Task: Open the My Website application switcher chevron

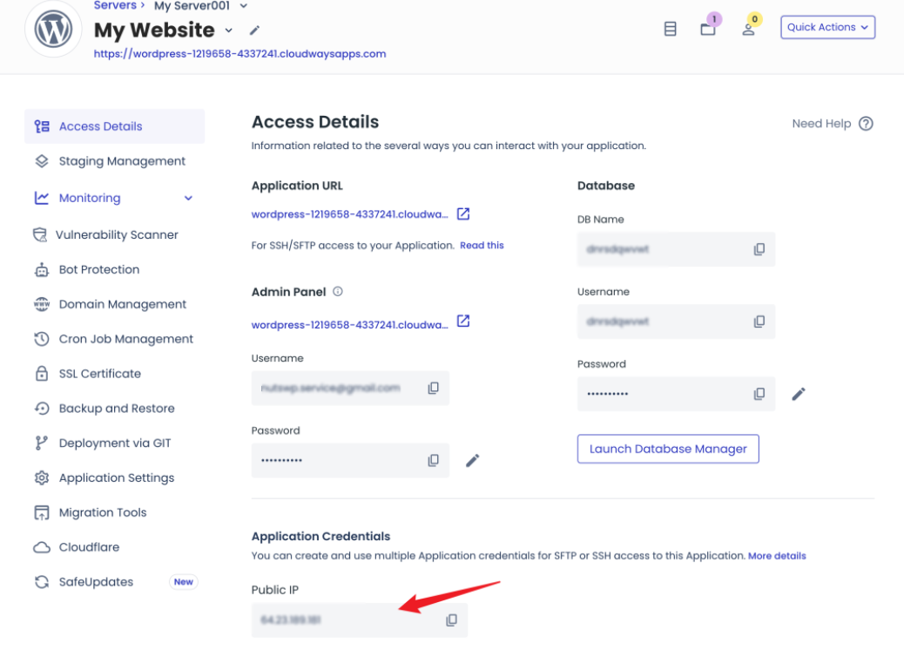Action: [229, 30]
